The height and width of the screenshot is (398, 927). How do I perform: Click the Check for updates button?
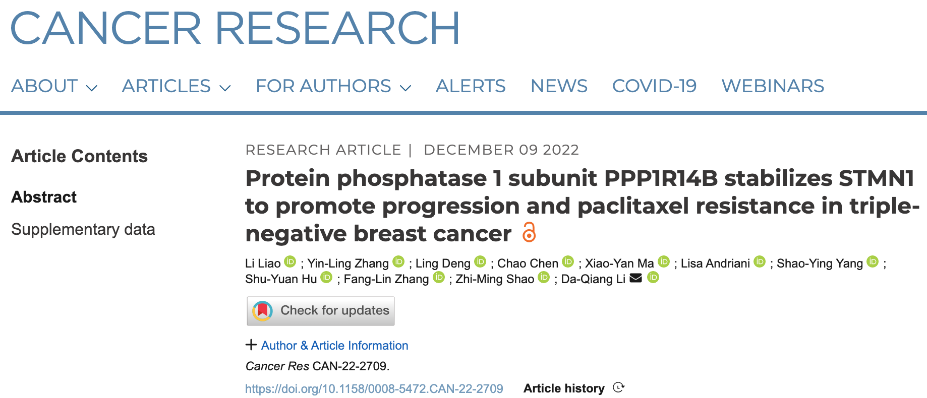[321, 311]
